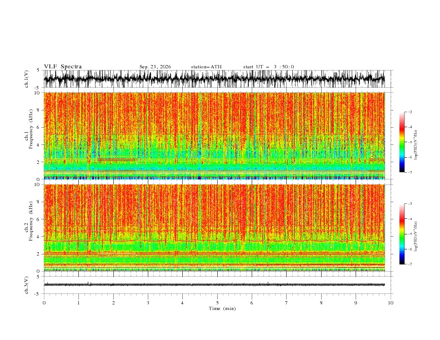Click the -7 value on ch.2 colorbar
Image resolution: width=440 pixels, height=340 pixels.
(x=409, y=264)
